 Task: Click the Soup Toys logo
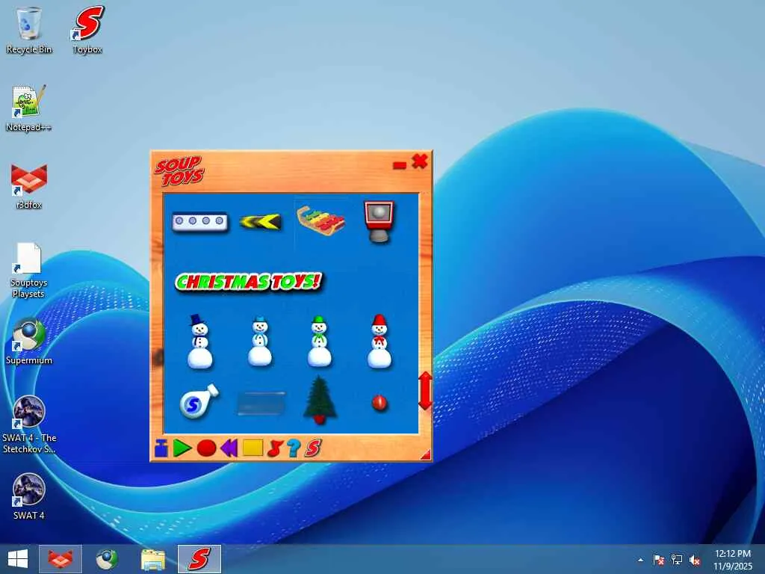(180, 171)
